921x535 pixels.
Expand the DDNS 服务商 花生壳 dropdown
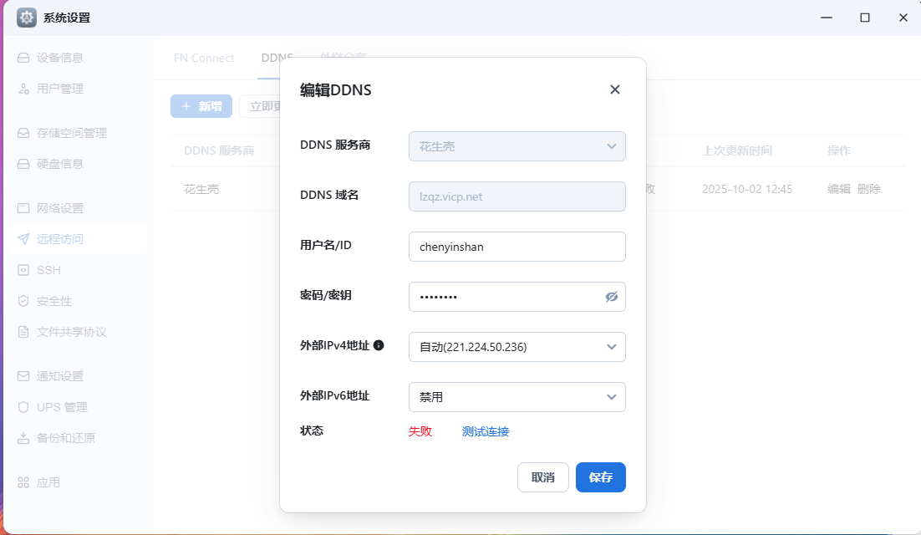point(516,146)
